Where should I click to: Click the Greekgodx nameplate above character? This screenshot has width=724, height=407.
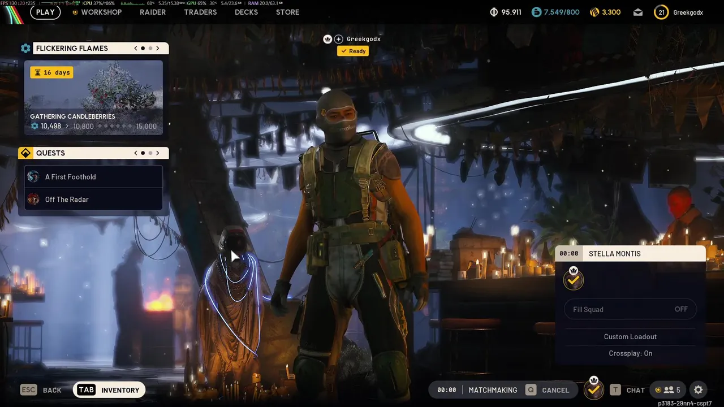[364, 39]
